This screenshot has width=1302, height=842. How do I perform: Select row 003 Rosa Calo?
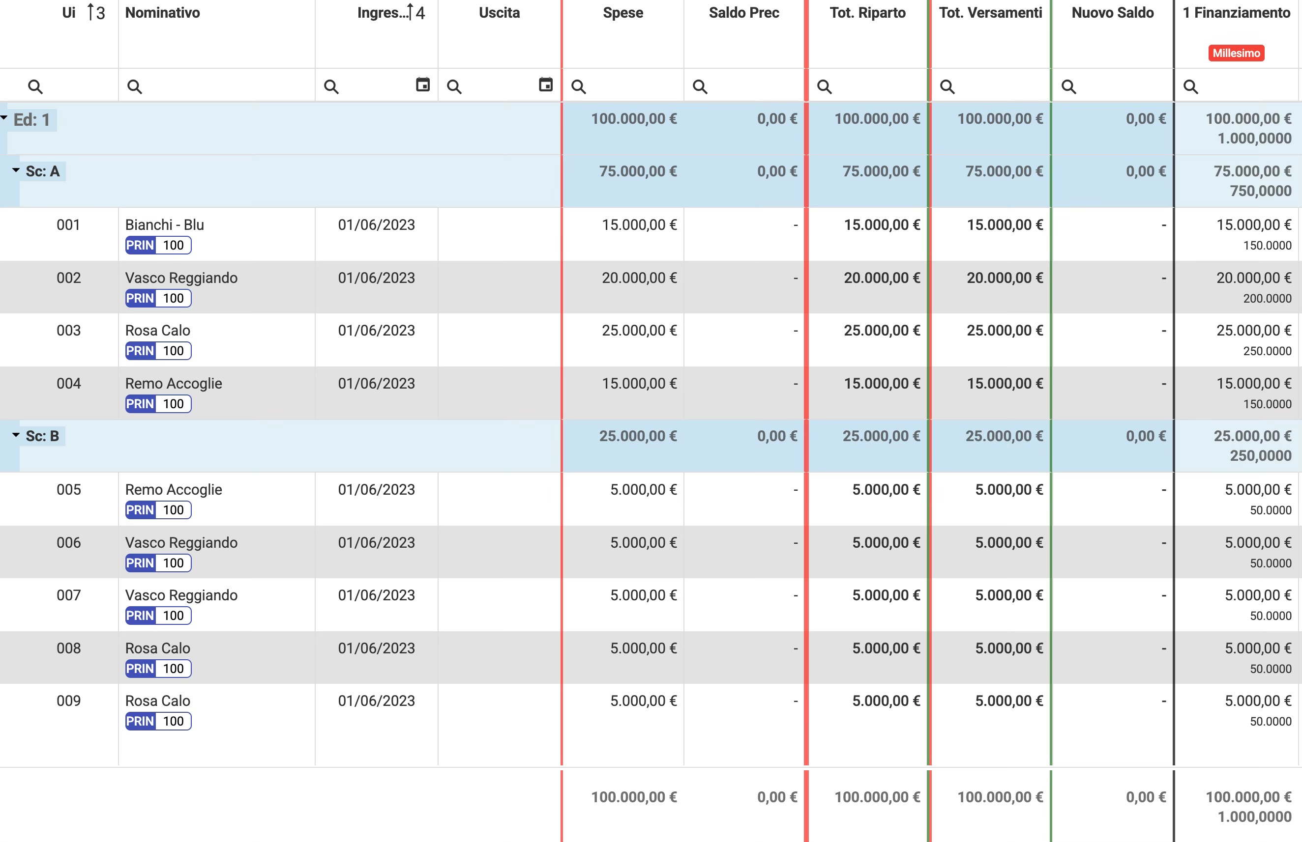click(x=157, y=331)
